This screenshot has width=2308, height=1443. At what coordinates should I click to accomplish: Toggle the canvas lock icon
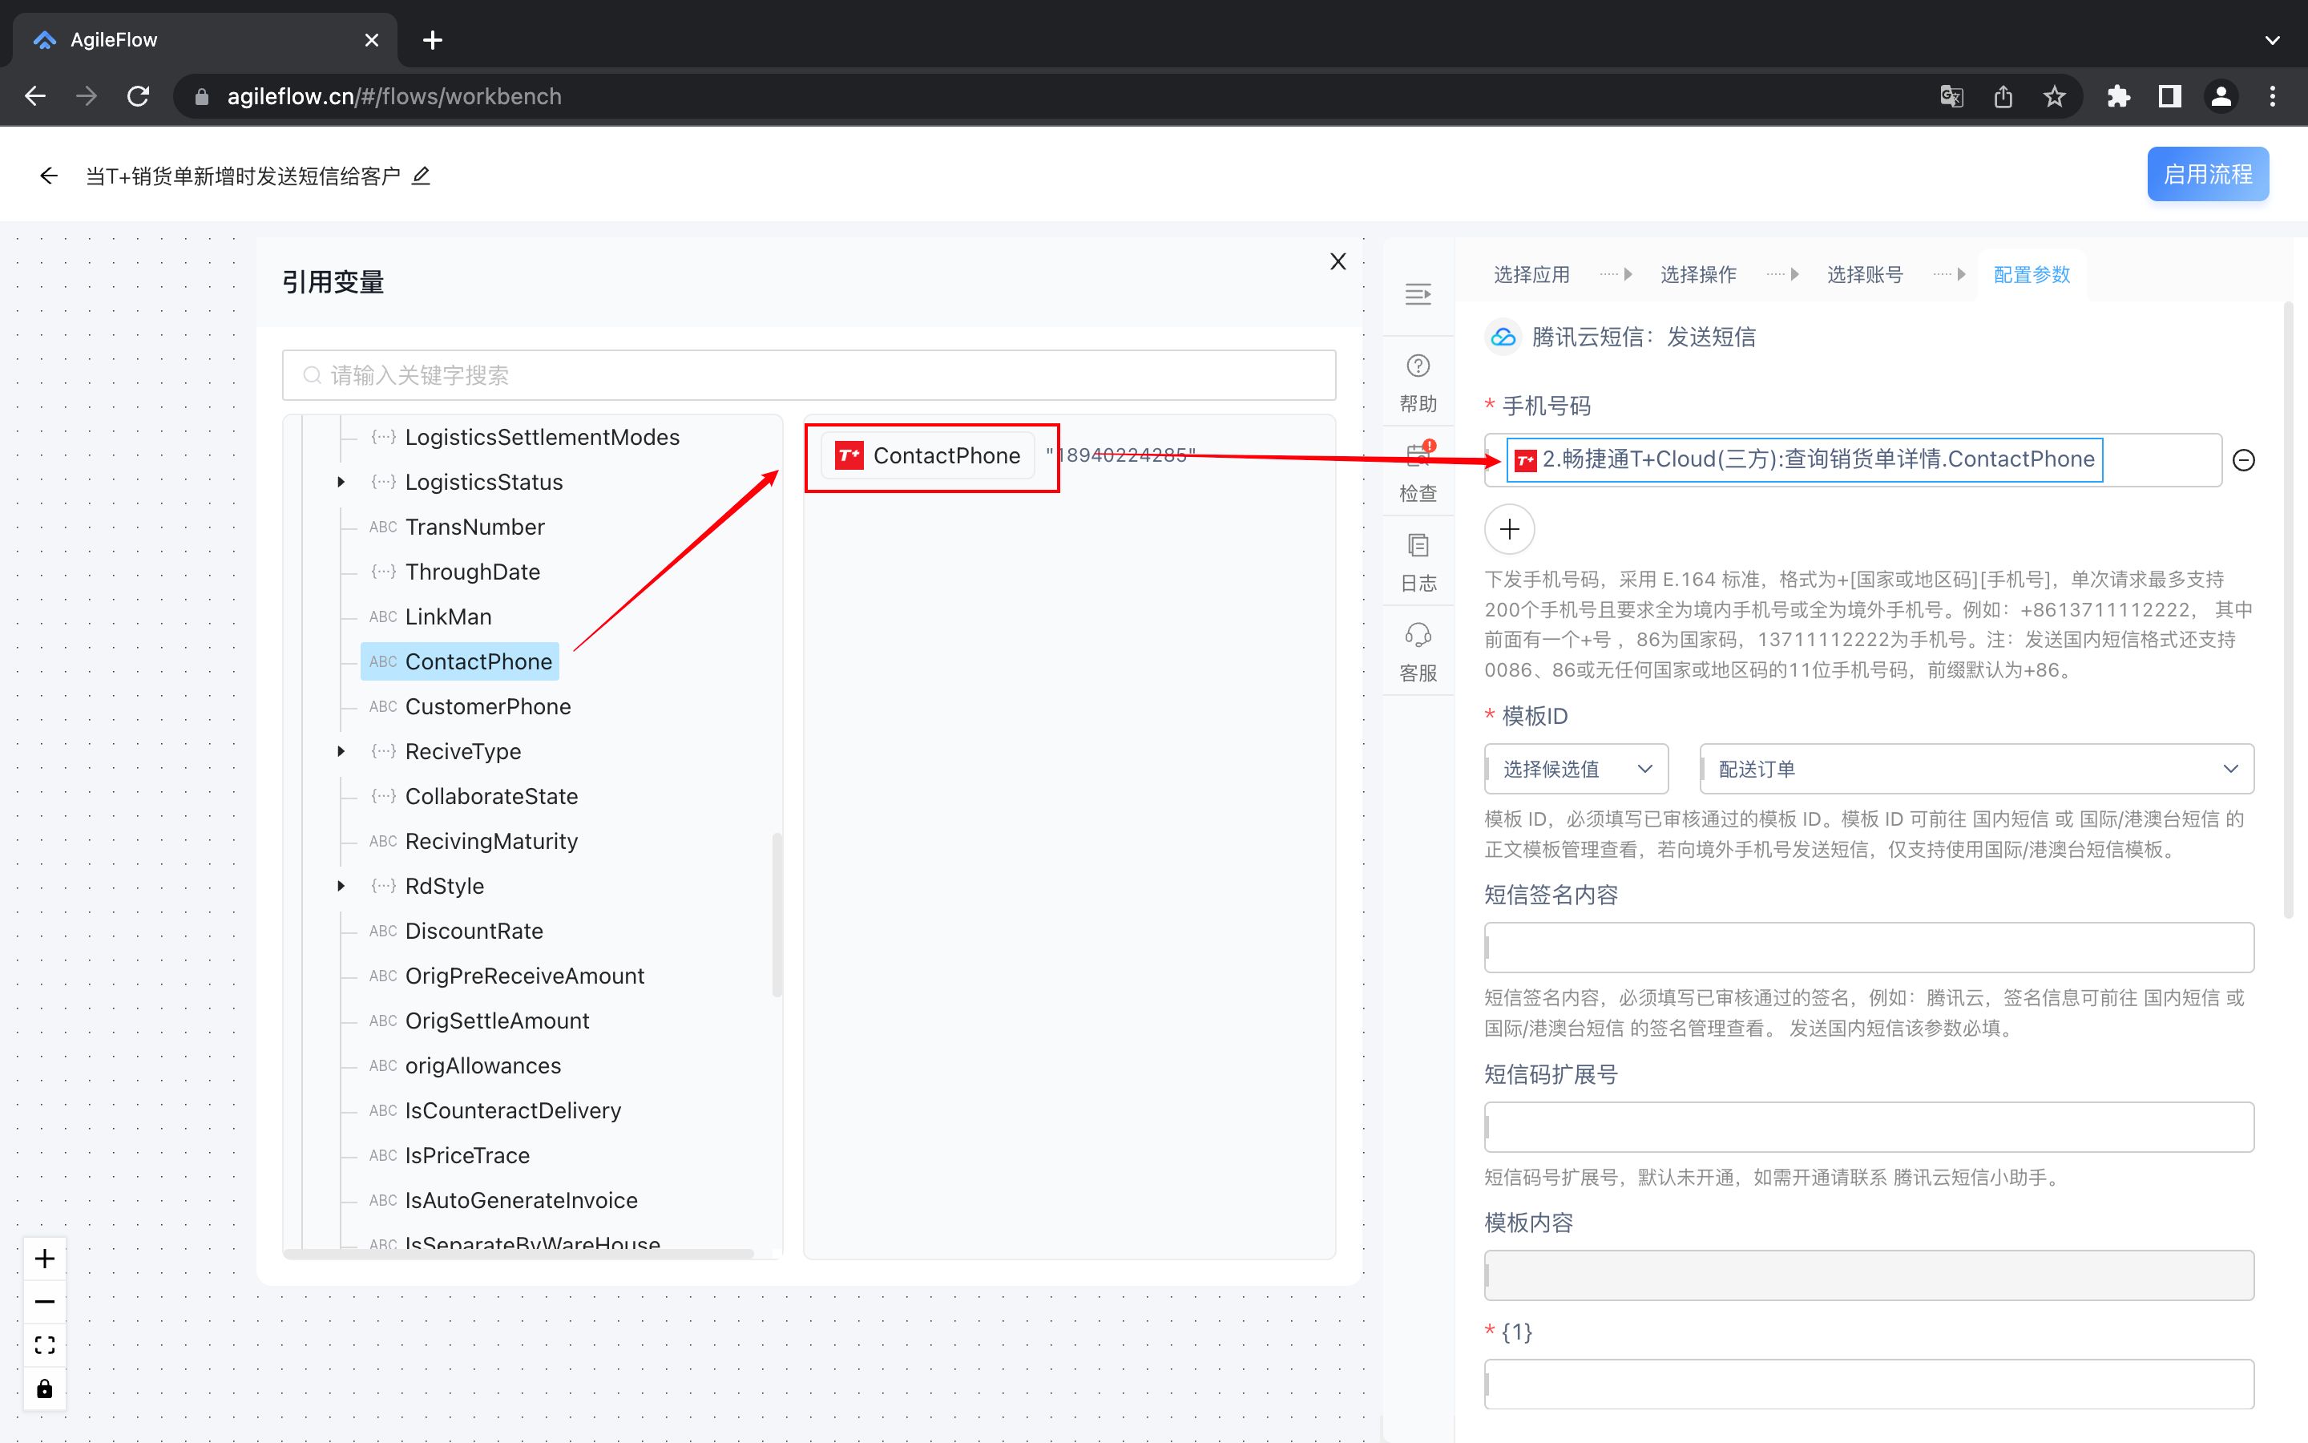pyautogui.click(x=45, y=1388)
